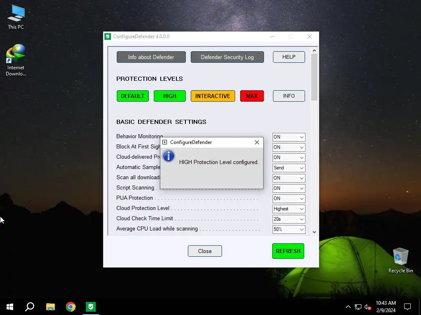Click Average CPU Load while scanning label

pyautogui.click(x=157, y=229)
